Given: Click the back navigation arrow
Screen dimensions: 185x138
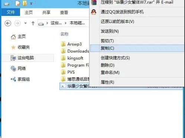Looking at the screenshot, I should pos(8,23).
